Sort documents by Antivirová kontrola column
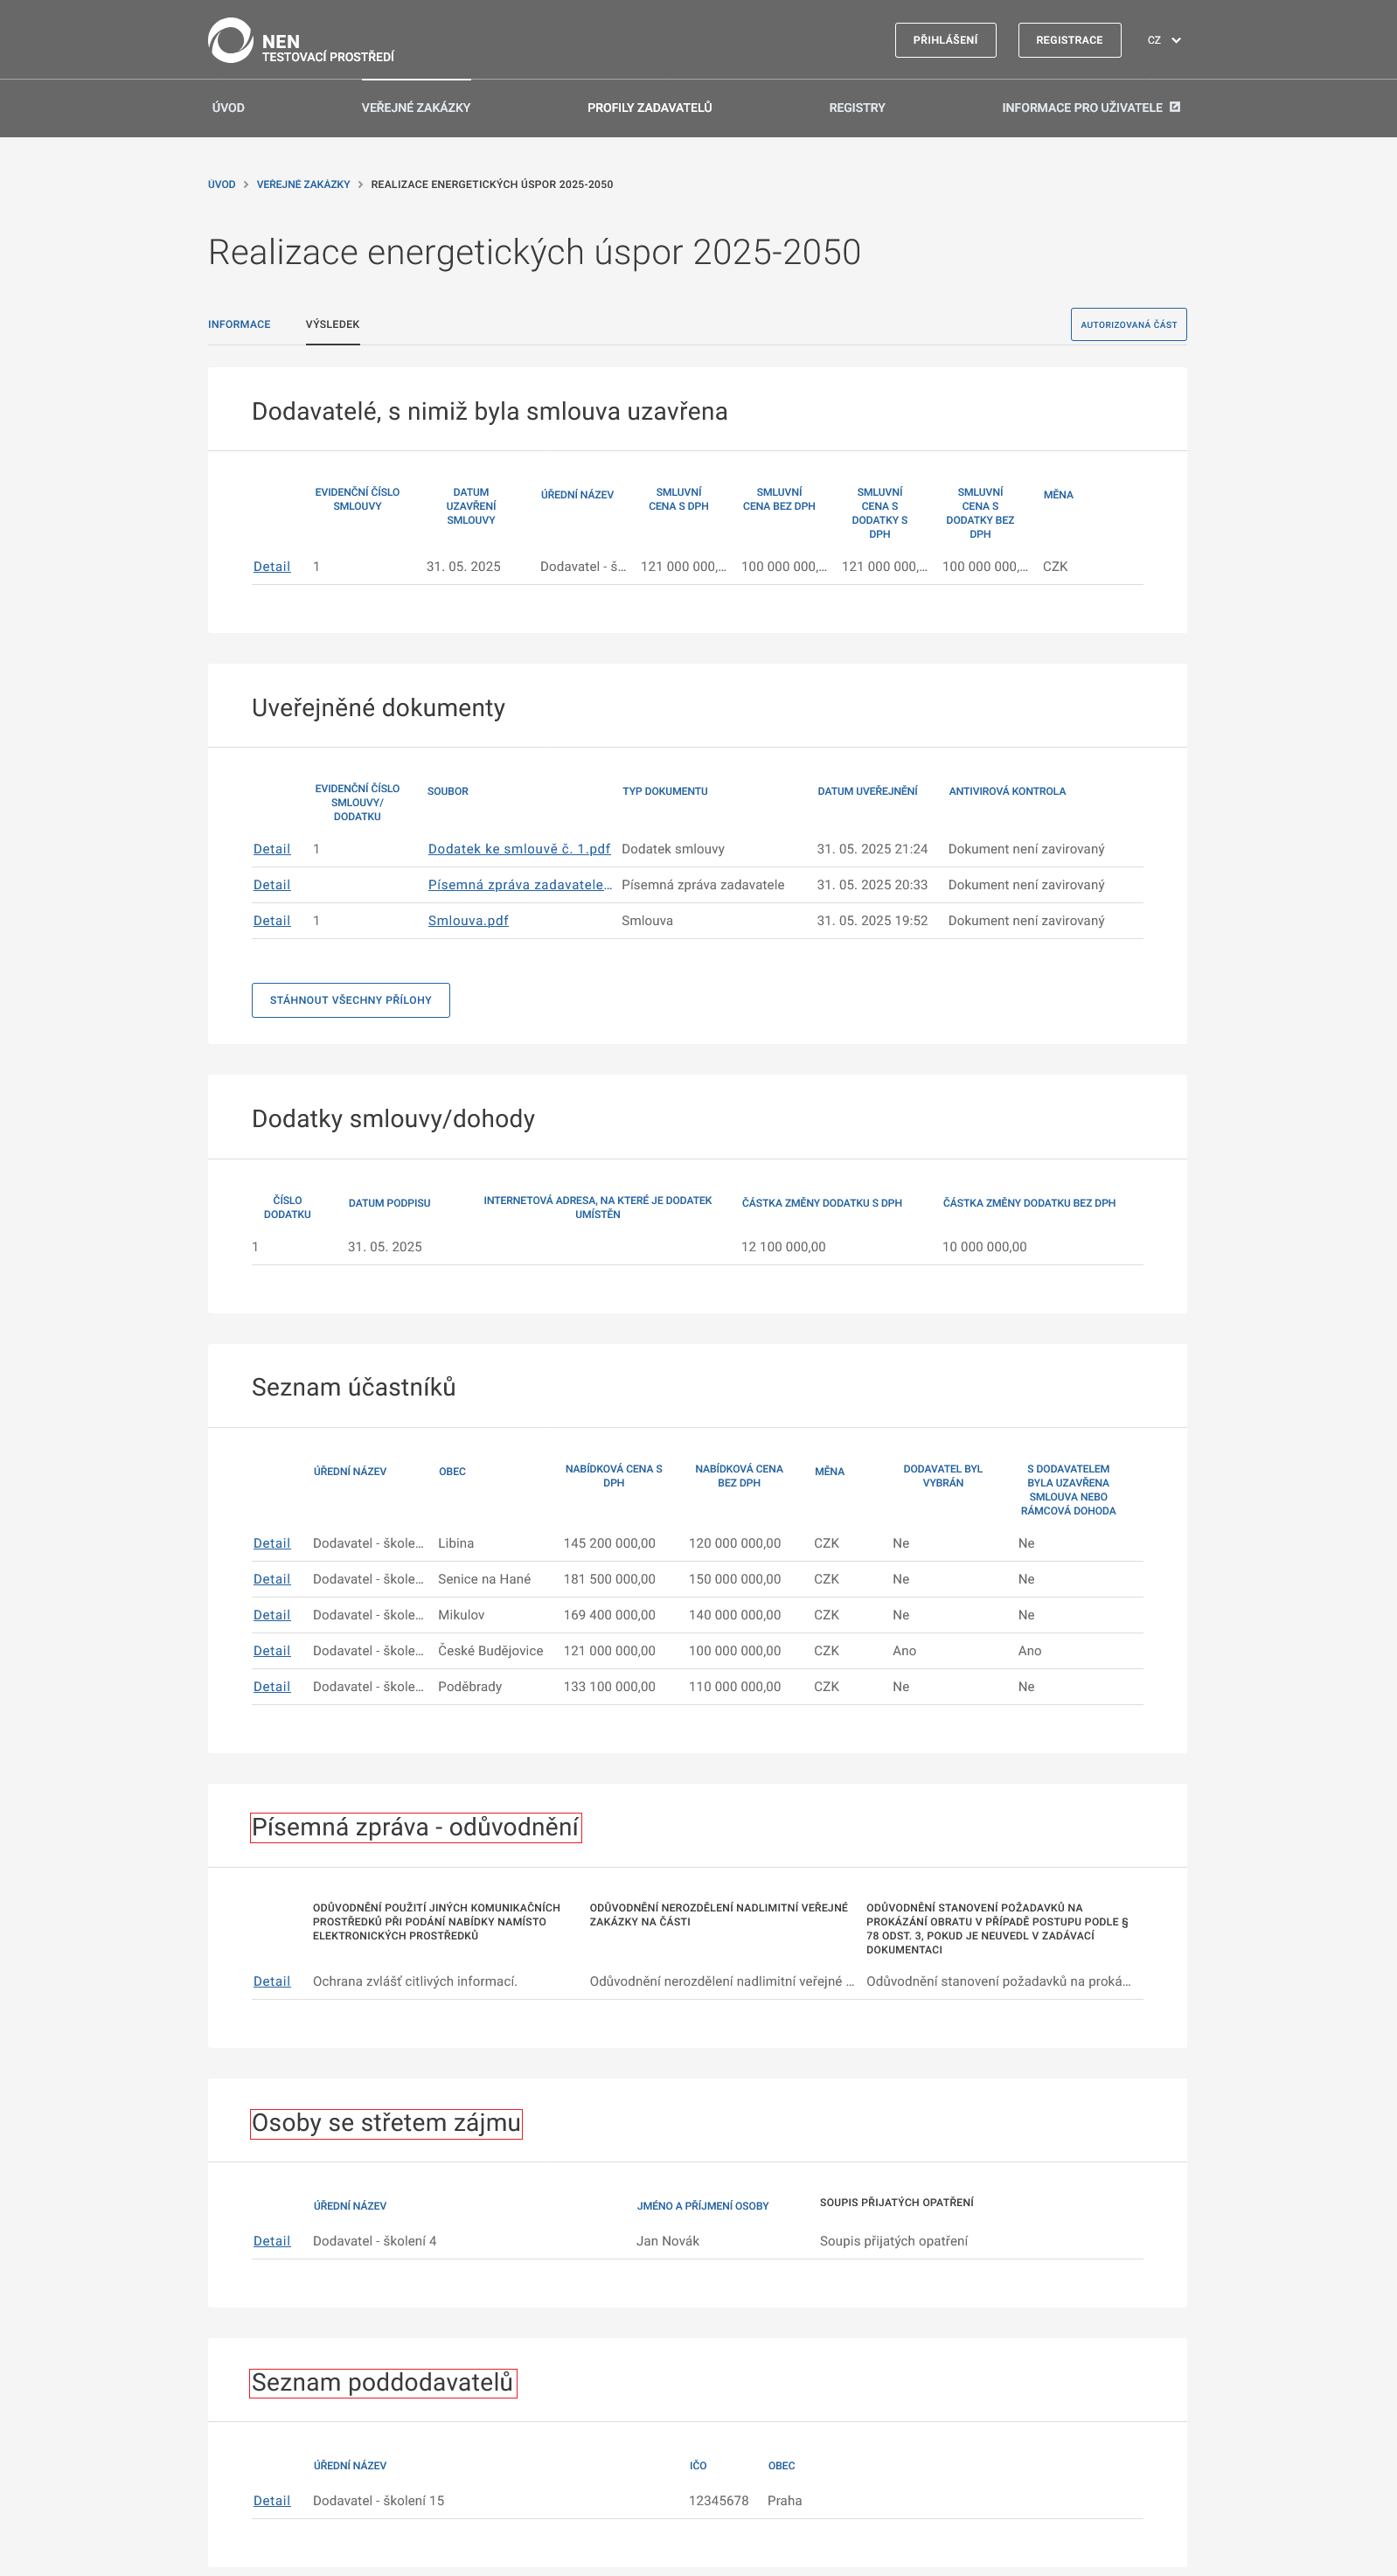The image size is (1397, 2576). click(x=1007, y=791)
